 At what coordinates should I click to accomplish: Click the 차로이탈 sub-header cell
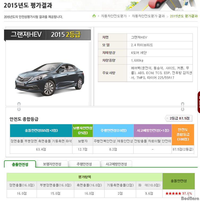[x=154, y=141]
